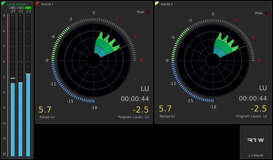Click the red 6 scale label in Radar 2
Image resolution: width=273 pixels, height=160 pixels.
pos(253,37)
